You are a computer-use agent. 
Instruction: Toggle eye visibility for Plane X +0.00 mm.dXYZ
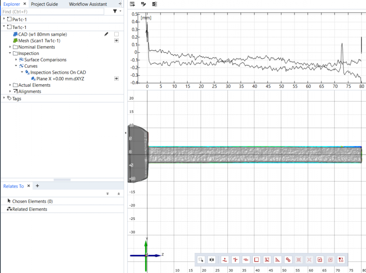(117, 78)
